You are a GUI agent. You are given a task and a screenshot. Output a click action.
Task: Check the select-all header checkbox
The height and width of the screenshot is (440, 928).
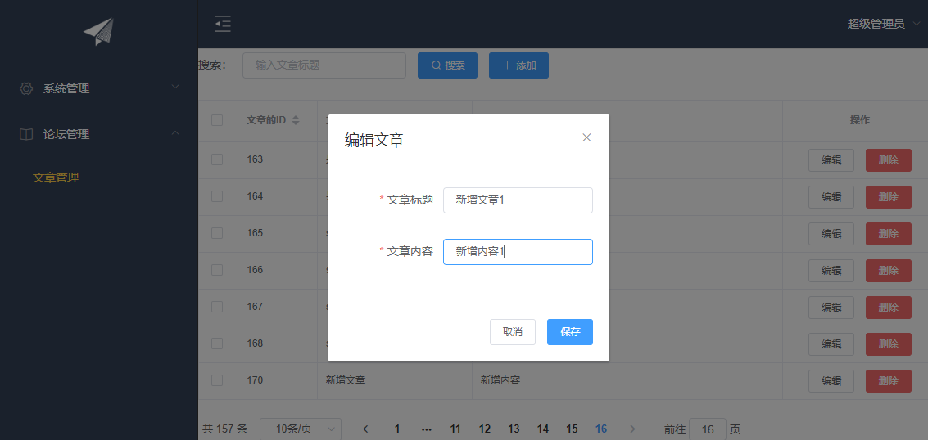[x=217, y=120]
